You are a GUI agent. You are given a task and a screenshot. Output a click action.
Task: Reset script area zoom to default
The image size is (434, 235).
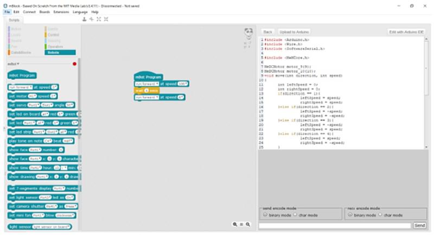point(241,225)
